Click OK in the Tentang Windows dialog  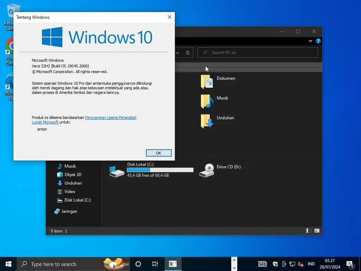(159, 153)
